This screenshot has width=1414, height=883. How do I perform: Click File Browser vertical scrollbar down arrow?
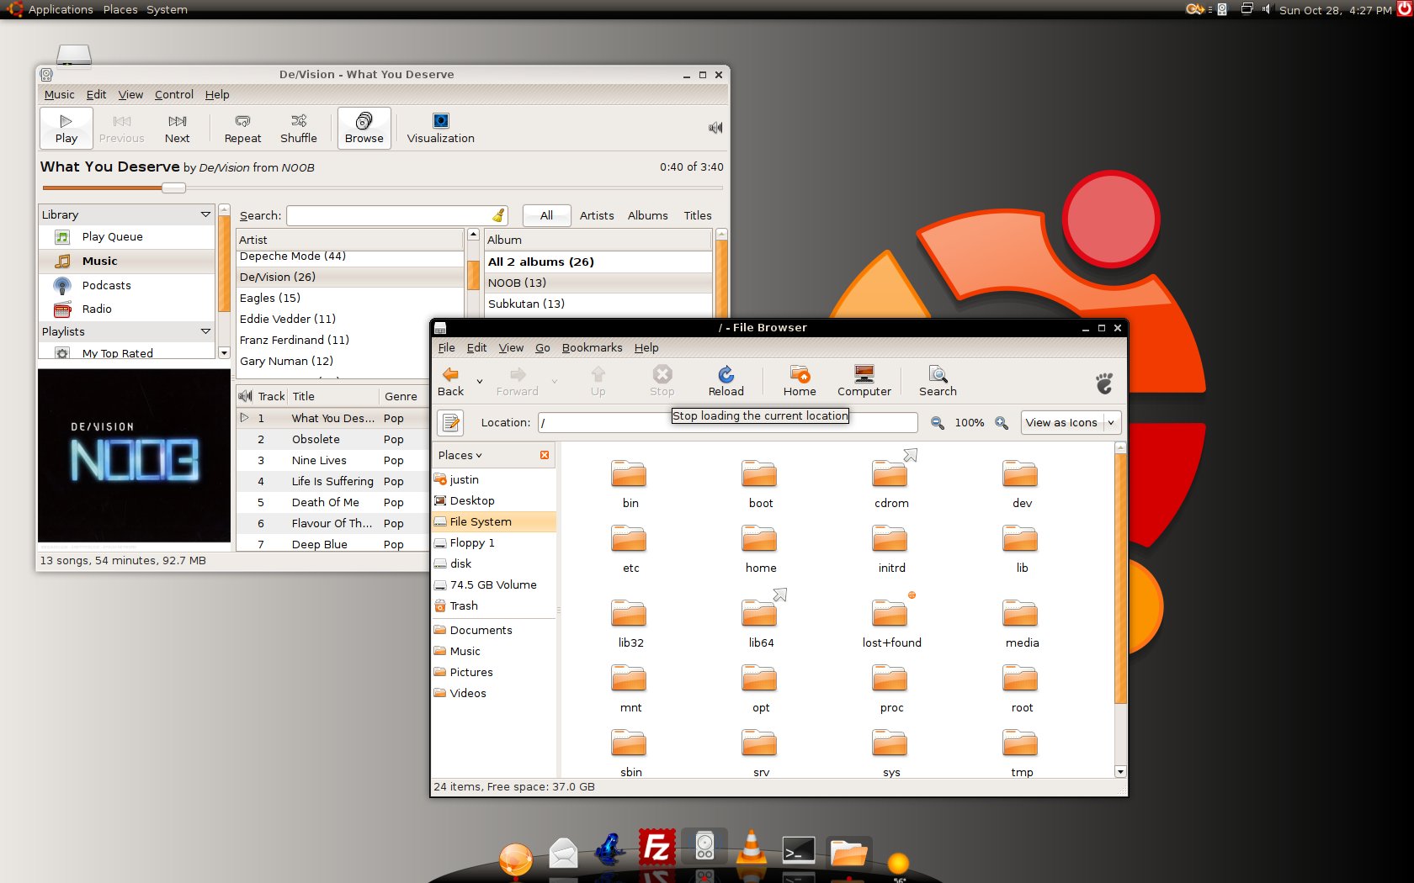(1120, 771)
